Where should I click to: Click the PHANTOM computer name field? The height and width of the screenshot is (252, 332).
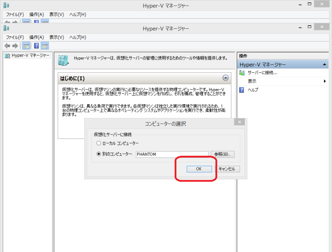tap(172, 154)
